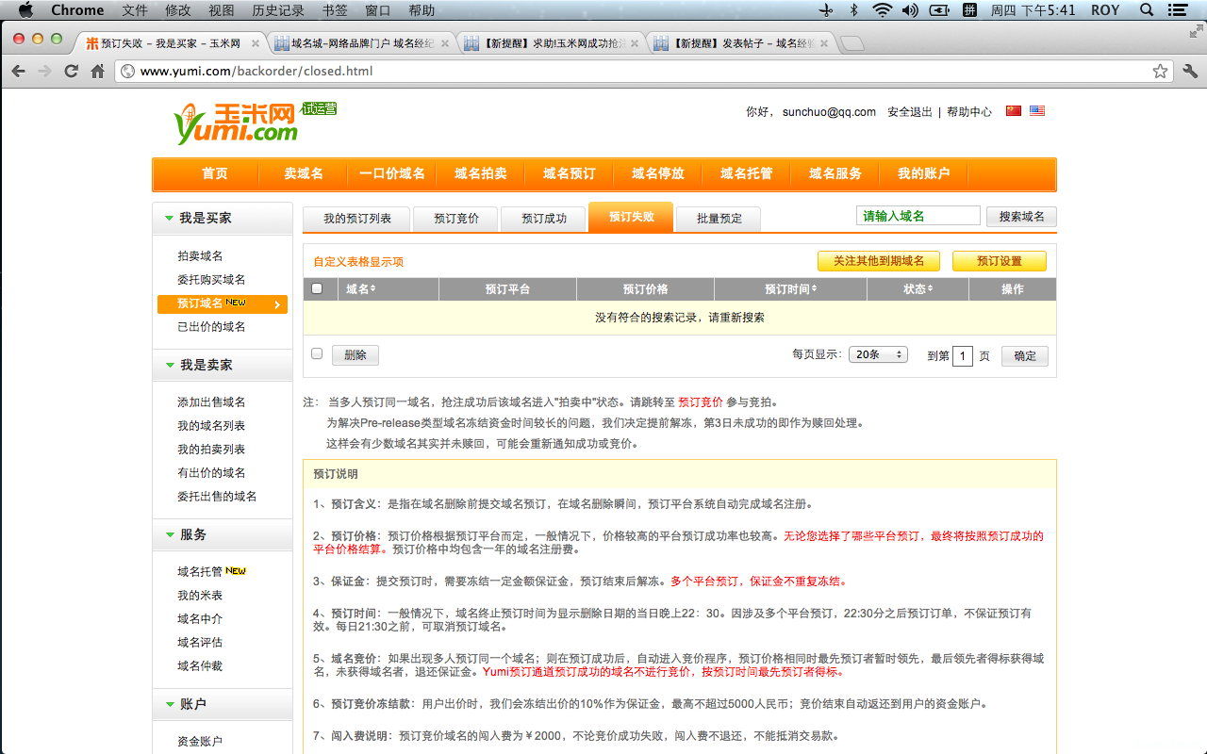This screenshot has width=1207, height=754.
Task: Toggle the select-all checkbox in table header
Action: pyautogui.click(x=318, y=288)
